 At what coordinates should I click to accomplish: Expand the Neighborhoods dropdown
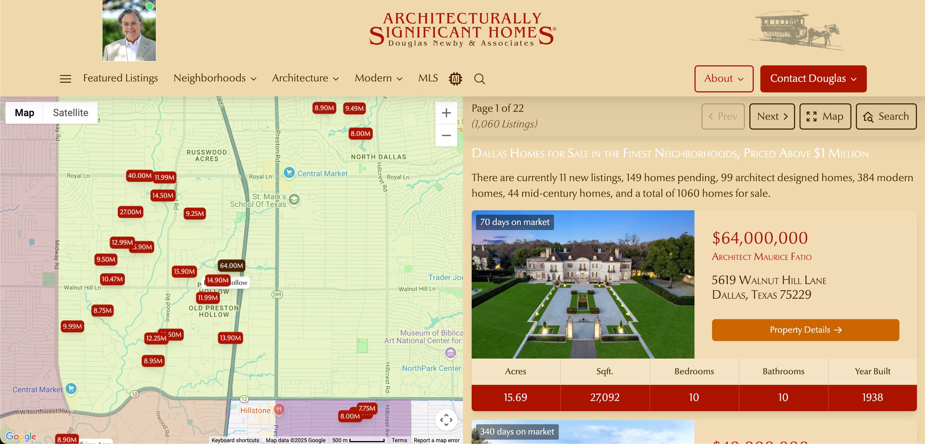(x=215, y=78)
